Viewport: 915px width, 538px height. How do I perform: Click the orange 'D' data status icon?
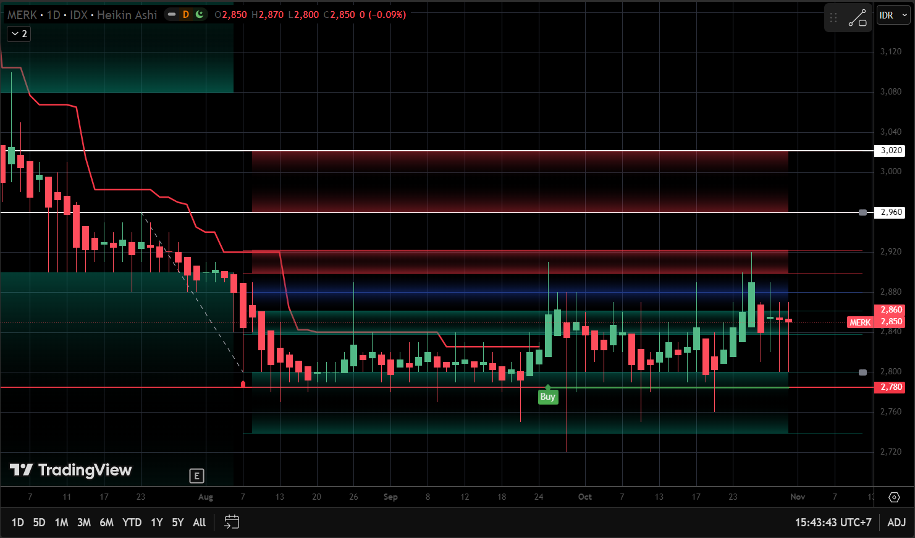click(186, 14)
